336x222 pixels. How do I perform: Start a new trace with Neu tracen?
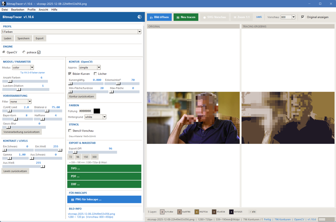click(x=186, y=17)
